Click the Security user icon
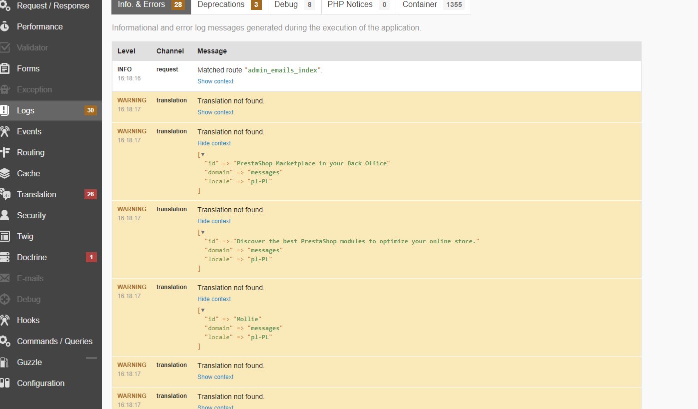This screenshot has height=409, width=698. click(x=5, y=215)
